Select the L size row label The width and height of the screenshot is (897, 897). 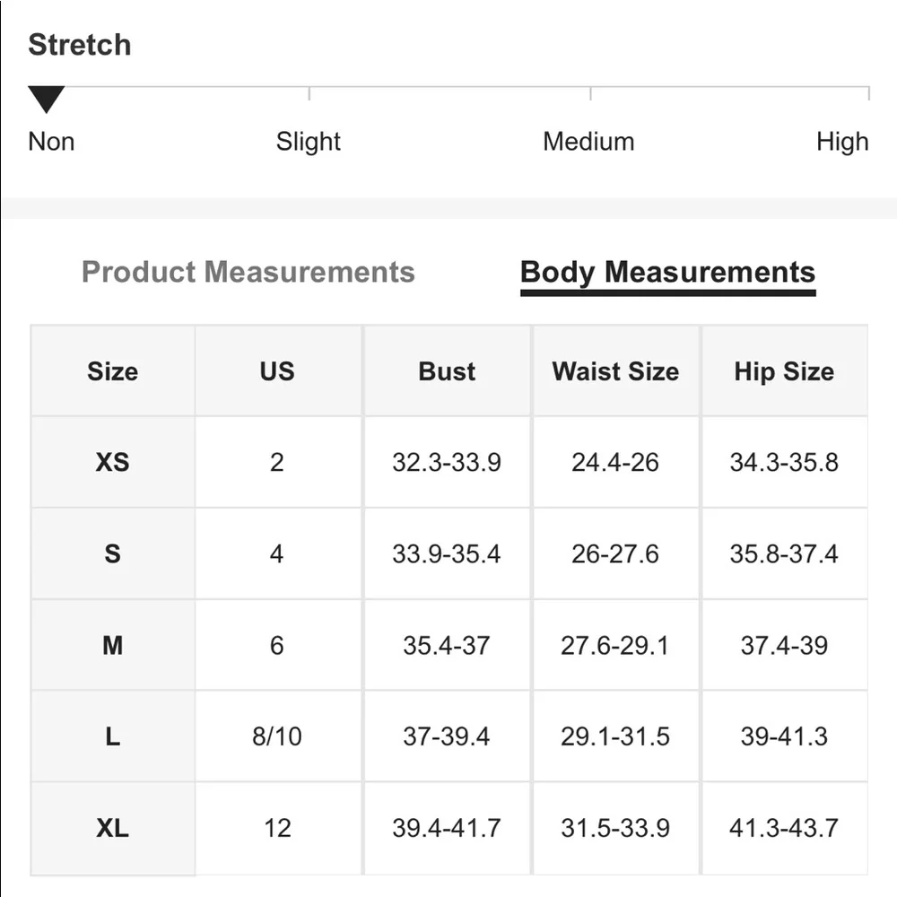[x=112, y=736]
